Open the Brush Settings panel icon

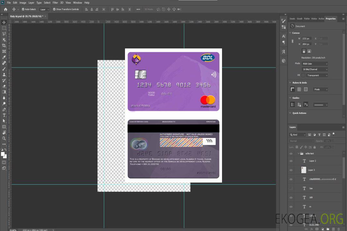click(x=283, y=21)
